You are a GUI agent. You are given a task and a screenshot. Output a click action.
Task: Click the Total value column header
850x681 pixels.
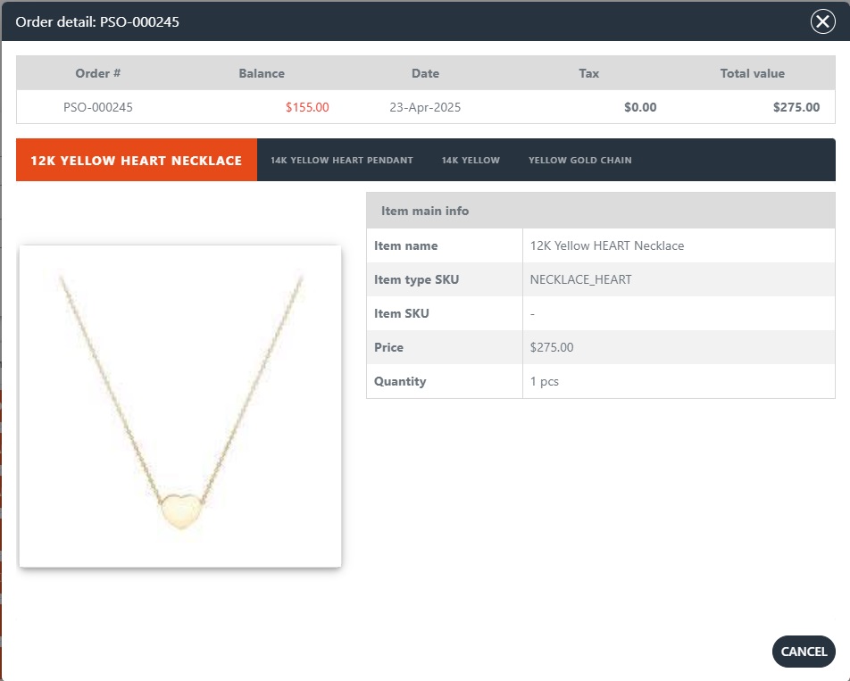(752, 73)
